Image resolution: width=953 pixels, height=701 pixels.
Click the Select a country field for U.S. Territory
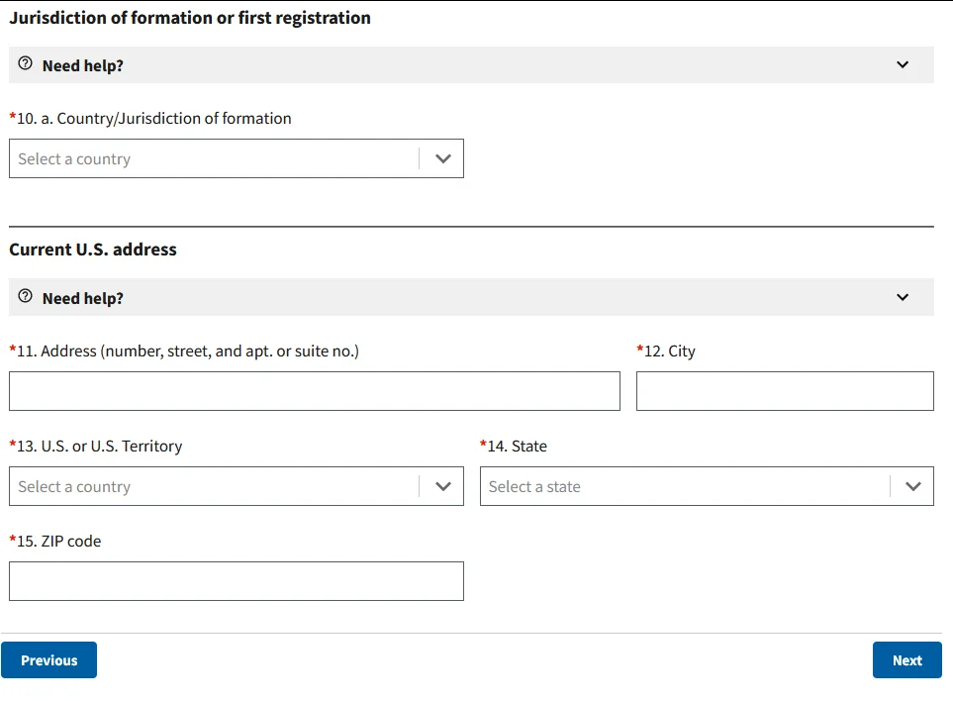237,486
